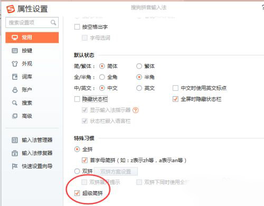
Task: Click the 输入法修复器 toolbox icon
Action: [15, 153]
